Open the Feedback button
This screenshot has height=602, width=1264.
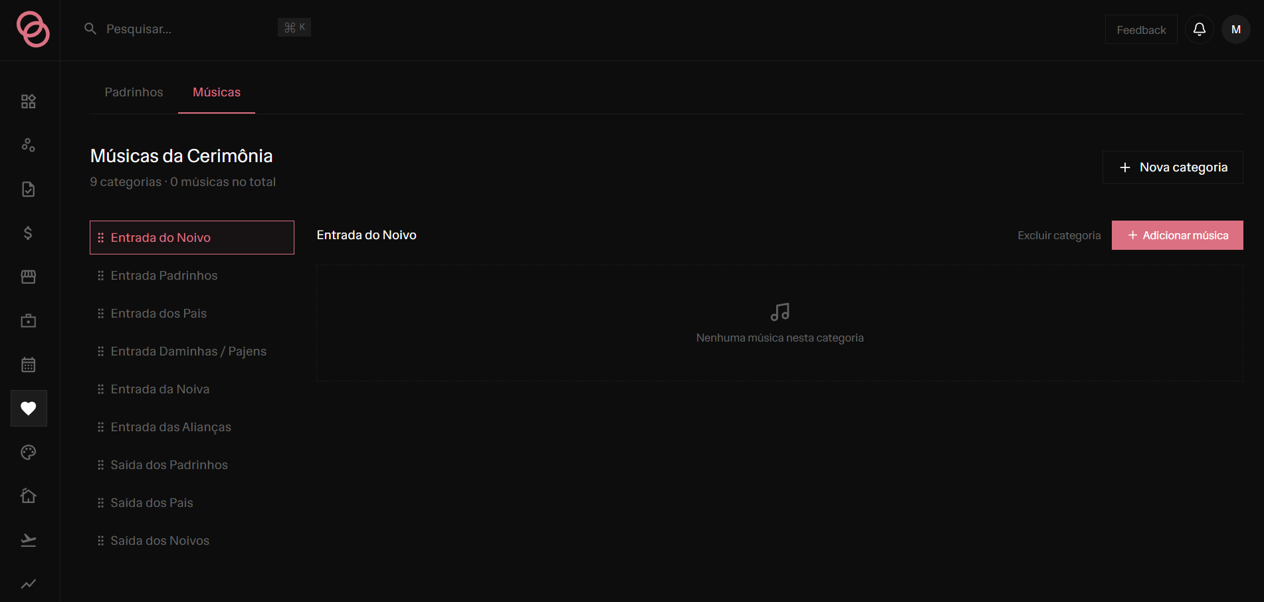pyautogui.click(x=1141, y=29)
